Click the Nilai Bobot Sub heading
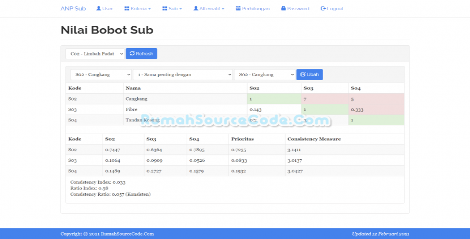 pyautogui.click(x=107, y=30)
